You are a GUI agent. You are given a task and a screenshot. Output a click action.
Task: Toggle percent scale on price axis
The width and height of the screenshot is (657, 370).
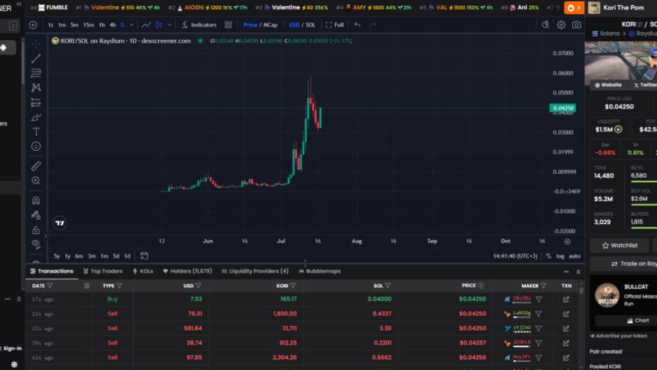(x=548, y=256)
